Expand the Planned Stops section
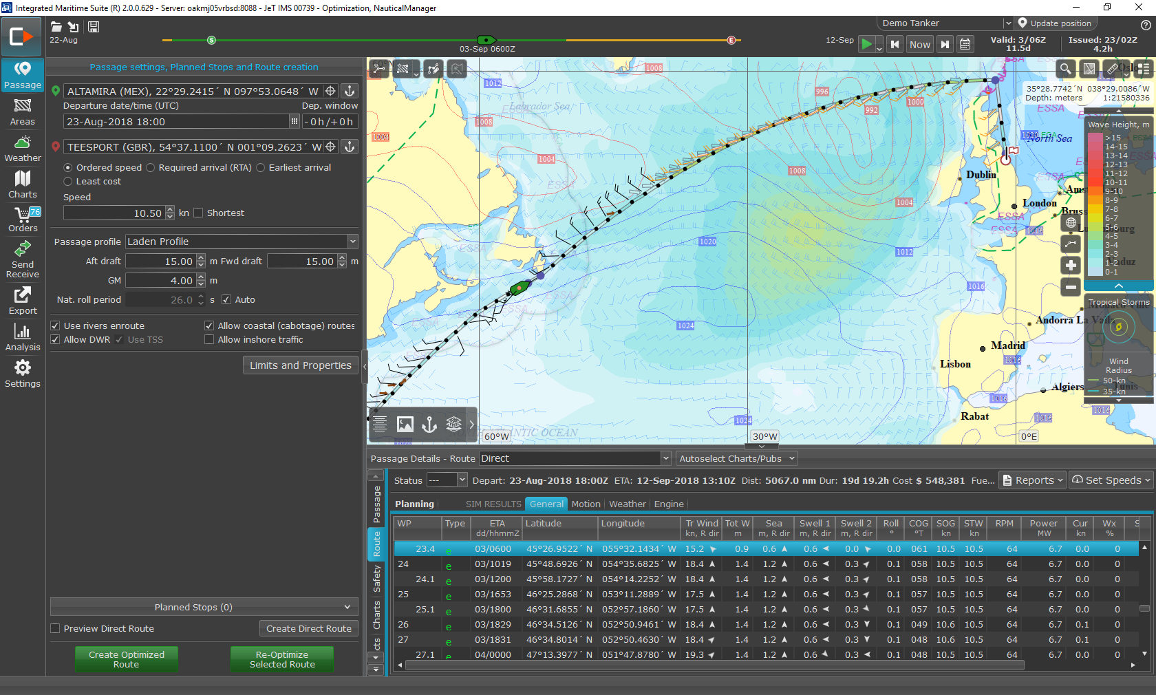 point(204,607)
